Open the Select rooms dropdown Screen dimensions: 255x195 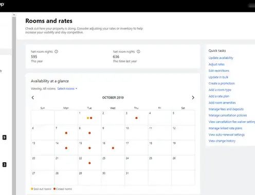[x=67, y=89]
